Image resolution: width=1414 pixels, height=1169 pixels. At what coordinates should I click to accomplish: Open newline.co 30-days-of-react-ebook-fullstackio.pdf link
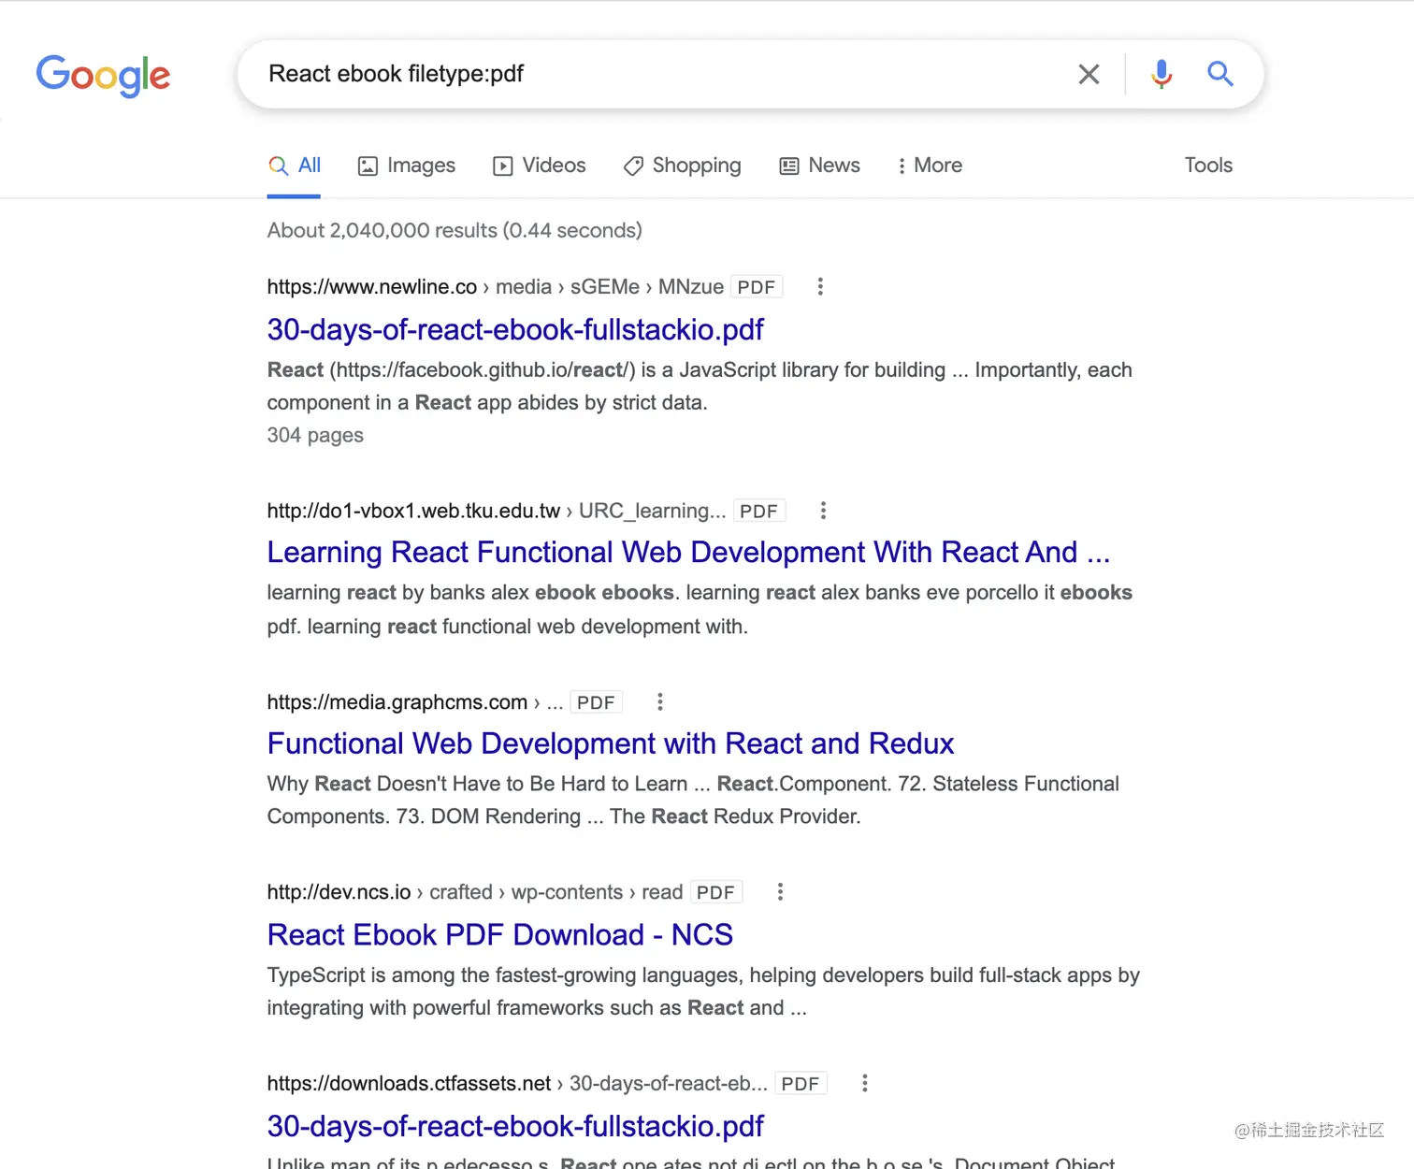coord(515,329)
